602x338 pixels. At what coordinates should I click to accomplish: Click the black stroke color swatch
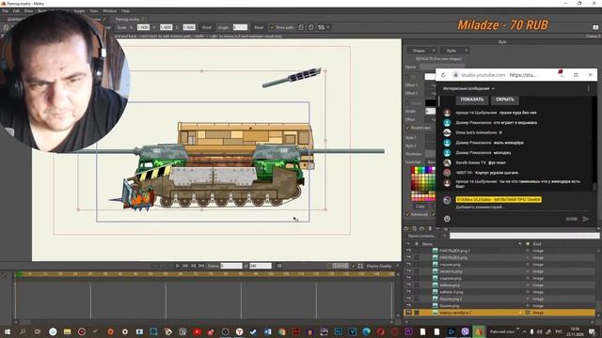pos(431,102)
